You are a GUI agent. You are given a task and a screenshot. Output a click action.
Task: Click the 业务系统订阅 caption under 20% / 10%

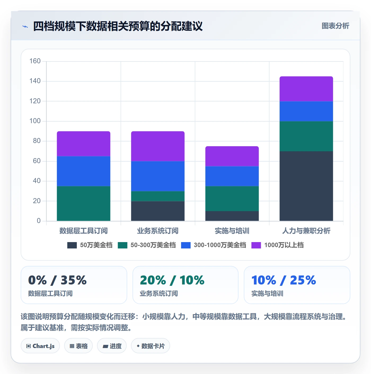coord(159,293)
